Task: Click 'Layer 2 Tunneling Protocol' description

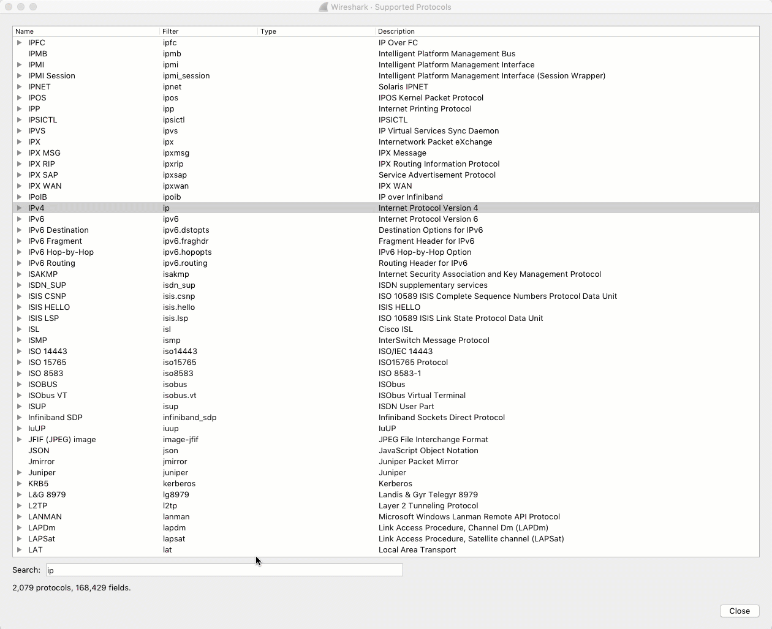Action: [x=428, y=505]
